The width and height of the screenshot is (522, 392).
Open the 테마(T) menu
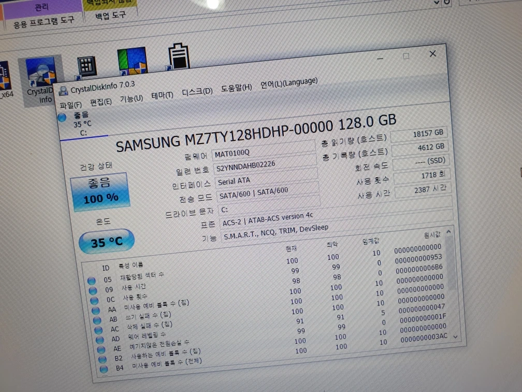coord(162,95)
